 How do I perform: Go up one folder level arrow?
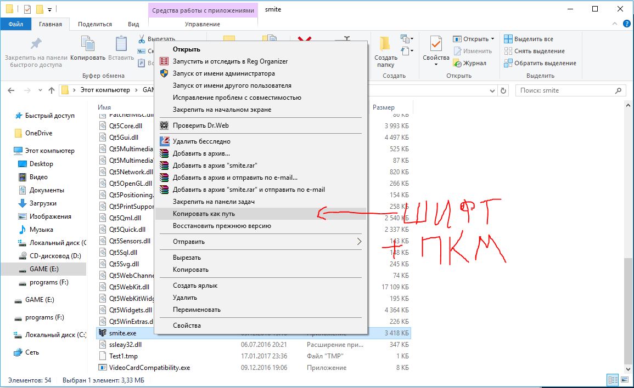point(52,90)
